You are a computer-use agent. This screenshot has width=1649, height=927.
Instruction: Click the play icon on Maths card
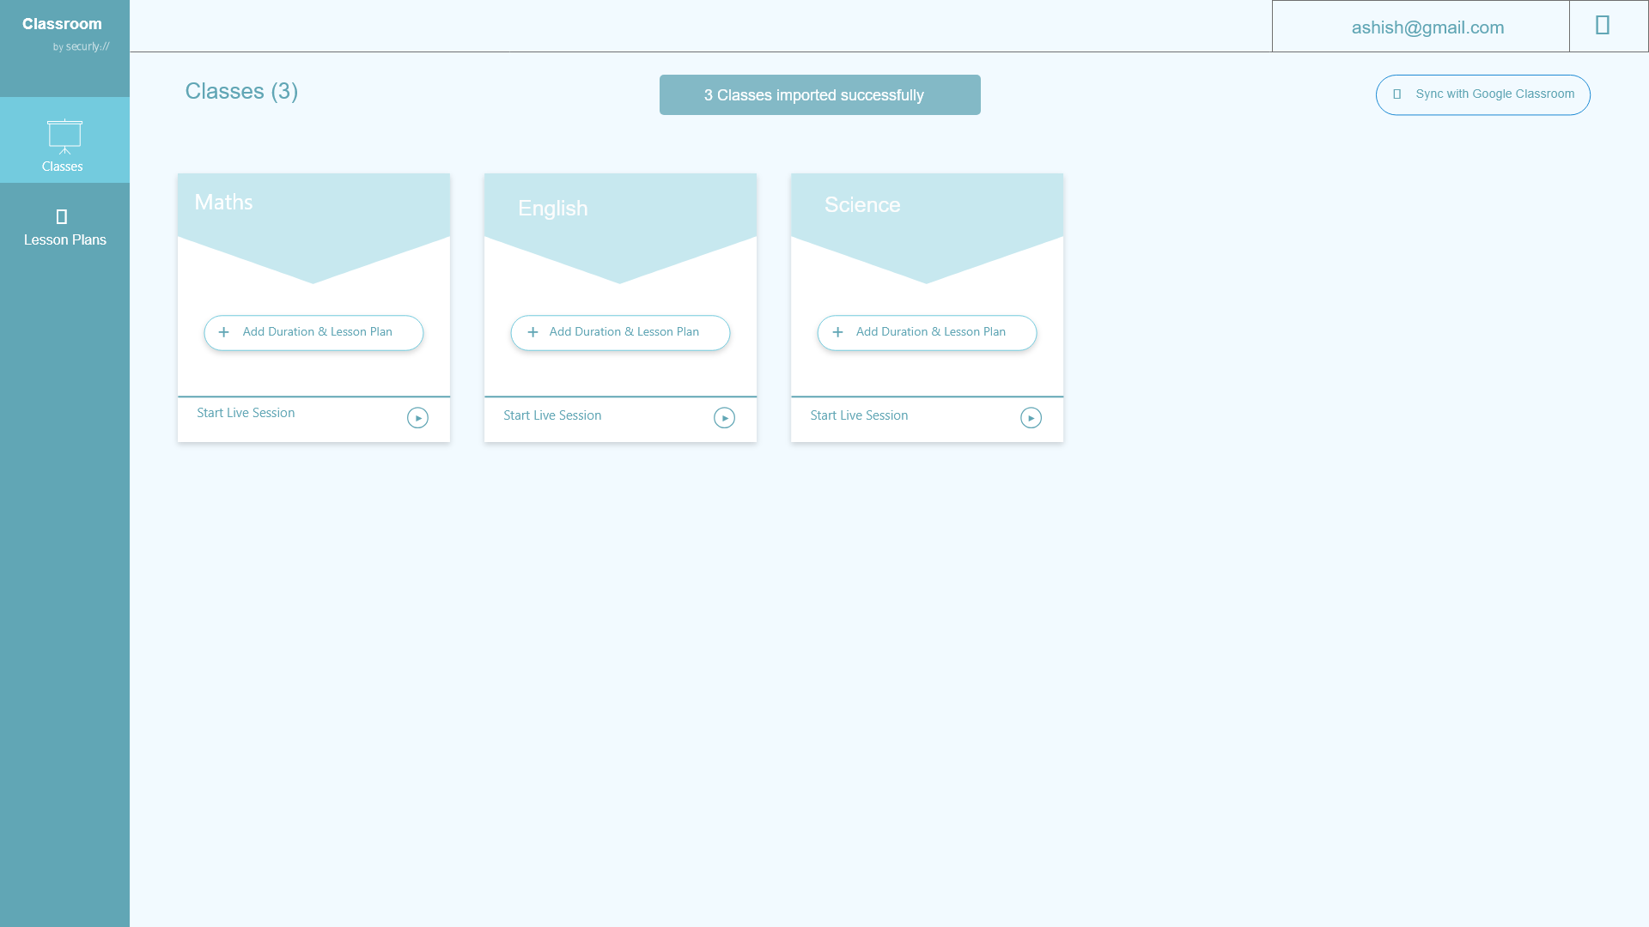click(417, 417)
